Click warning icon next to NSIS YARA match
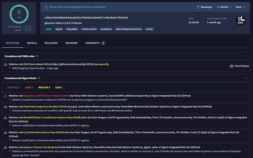This screenshot has height=158, width=253. (5, 64)
